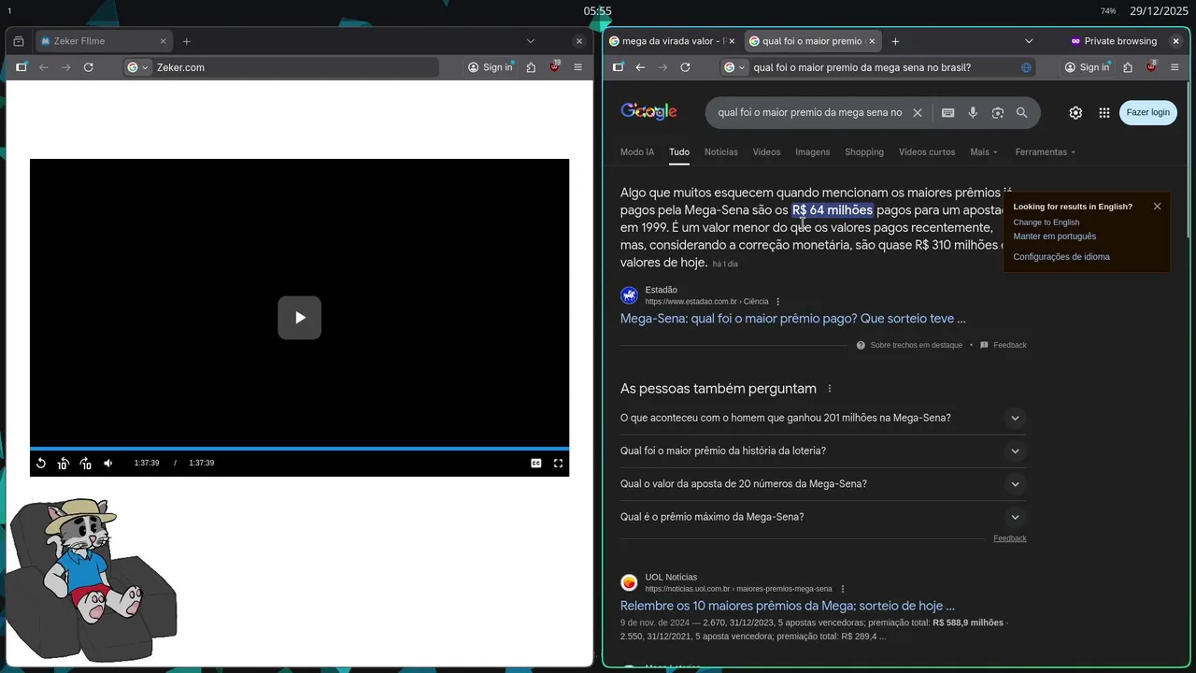Open Google quick settings gear
The width and height of the screenshot is (1196, 673).
[1075, 112]
